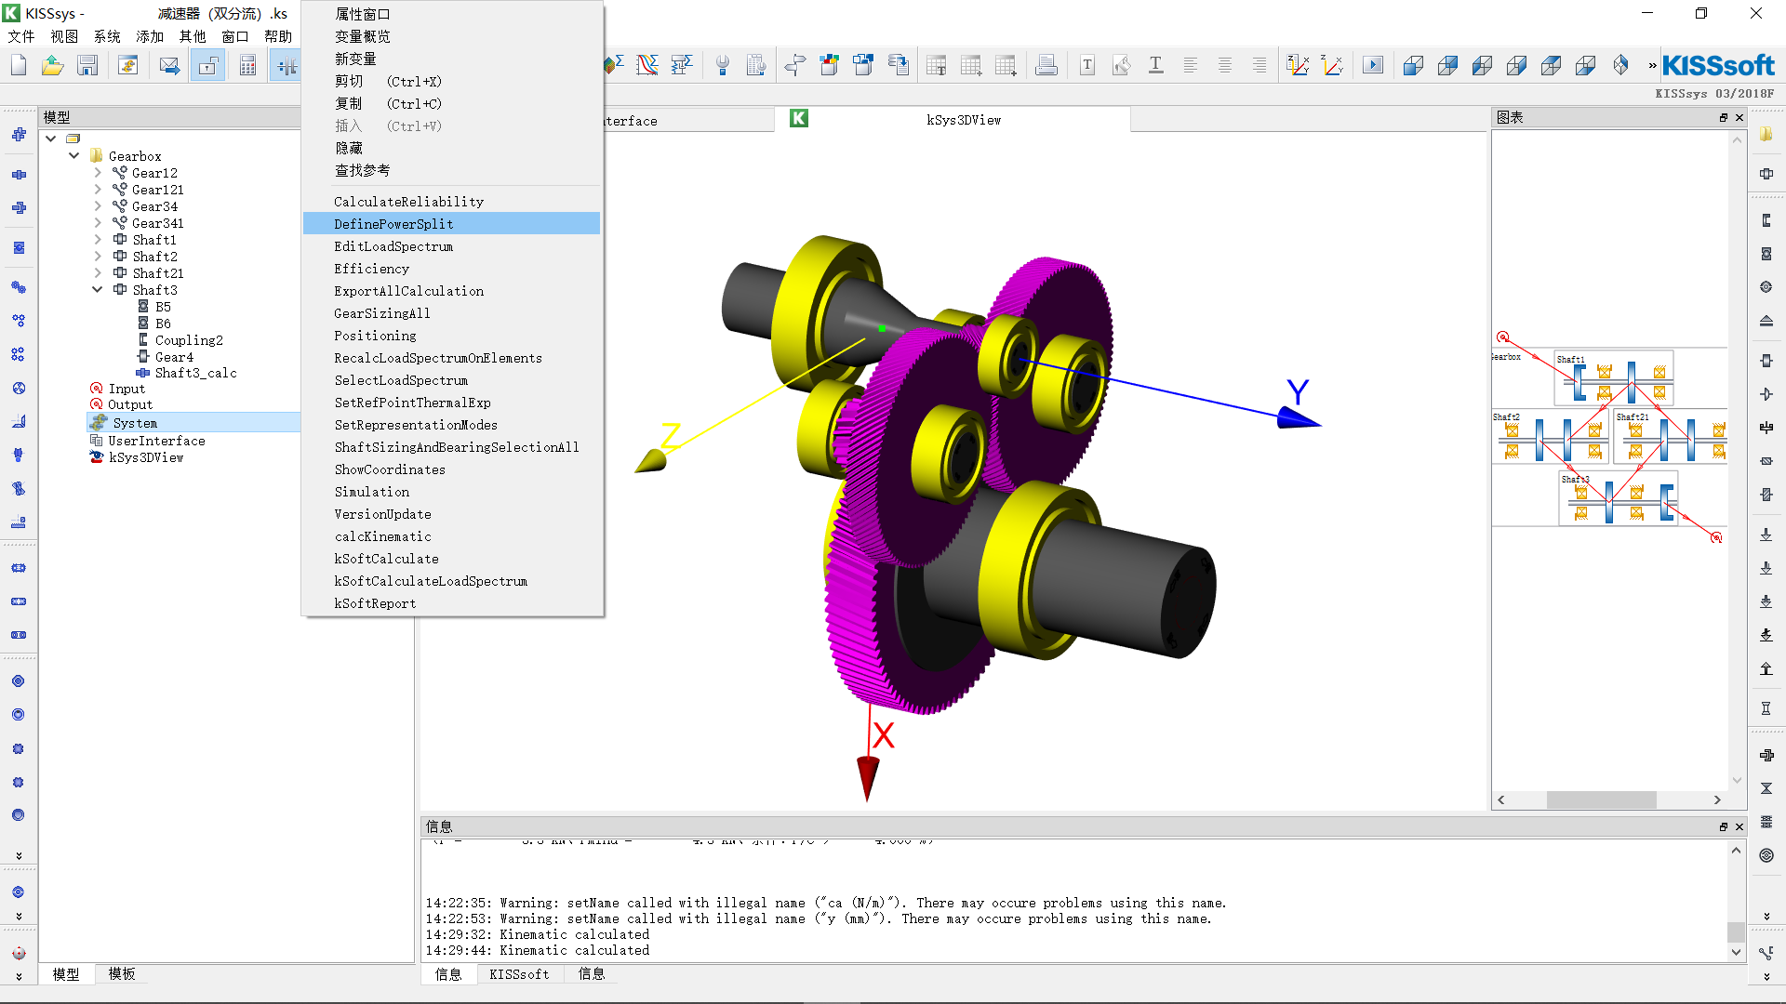Select the first blue cube view icon

coord(1414,65)
